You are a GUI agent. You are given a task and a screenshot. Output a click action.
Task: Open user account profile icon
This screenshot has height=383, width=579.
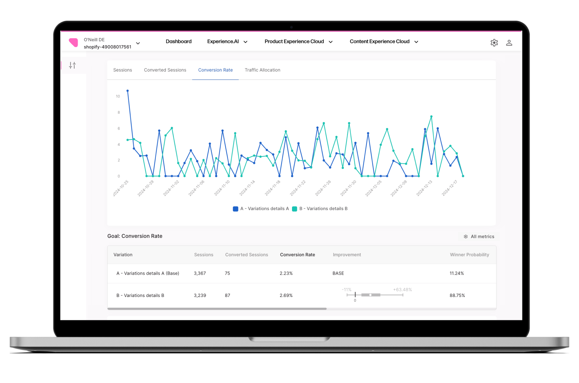point(509,43)
